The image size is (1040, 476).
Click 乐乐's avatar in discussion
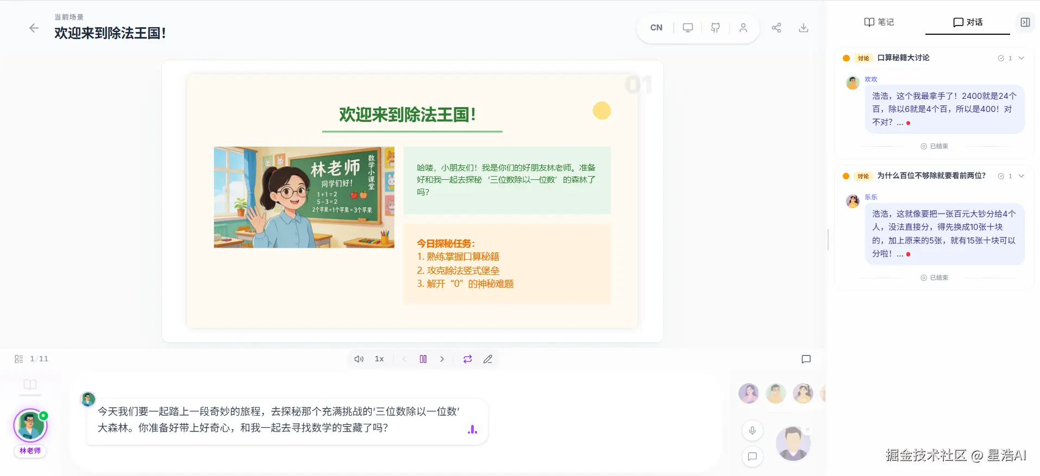853,201
